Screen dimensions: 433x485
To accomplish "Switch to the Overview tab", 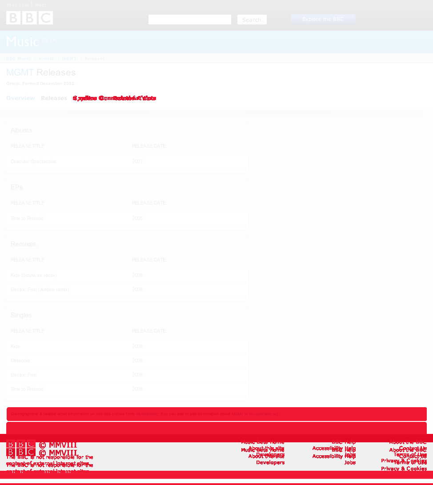I will coord(21,98).
